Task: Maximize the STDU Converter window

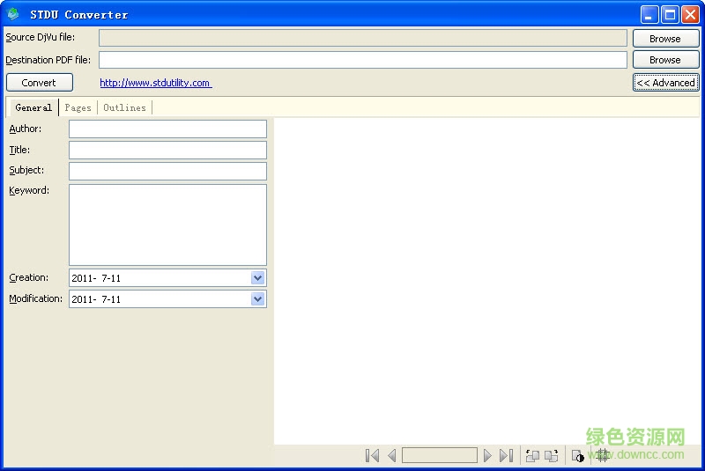Action: (x=670, y=15)
